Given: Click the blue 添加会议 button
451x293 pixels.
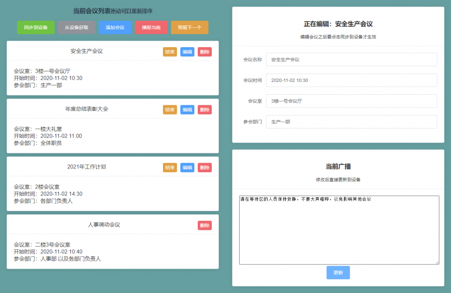Looking at the screenshot, I should (x=115, y=27).
